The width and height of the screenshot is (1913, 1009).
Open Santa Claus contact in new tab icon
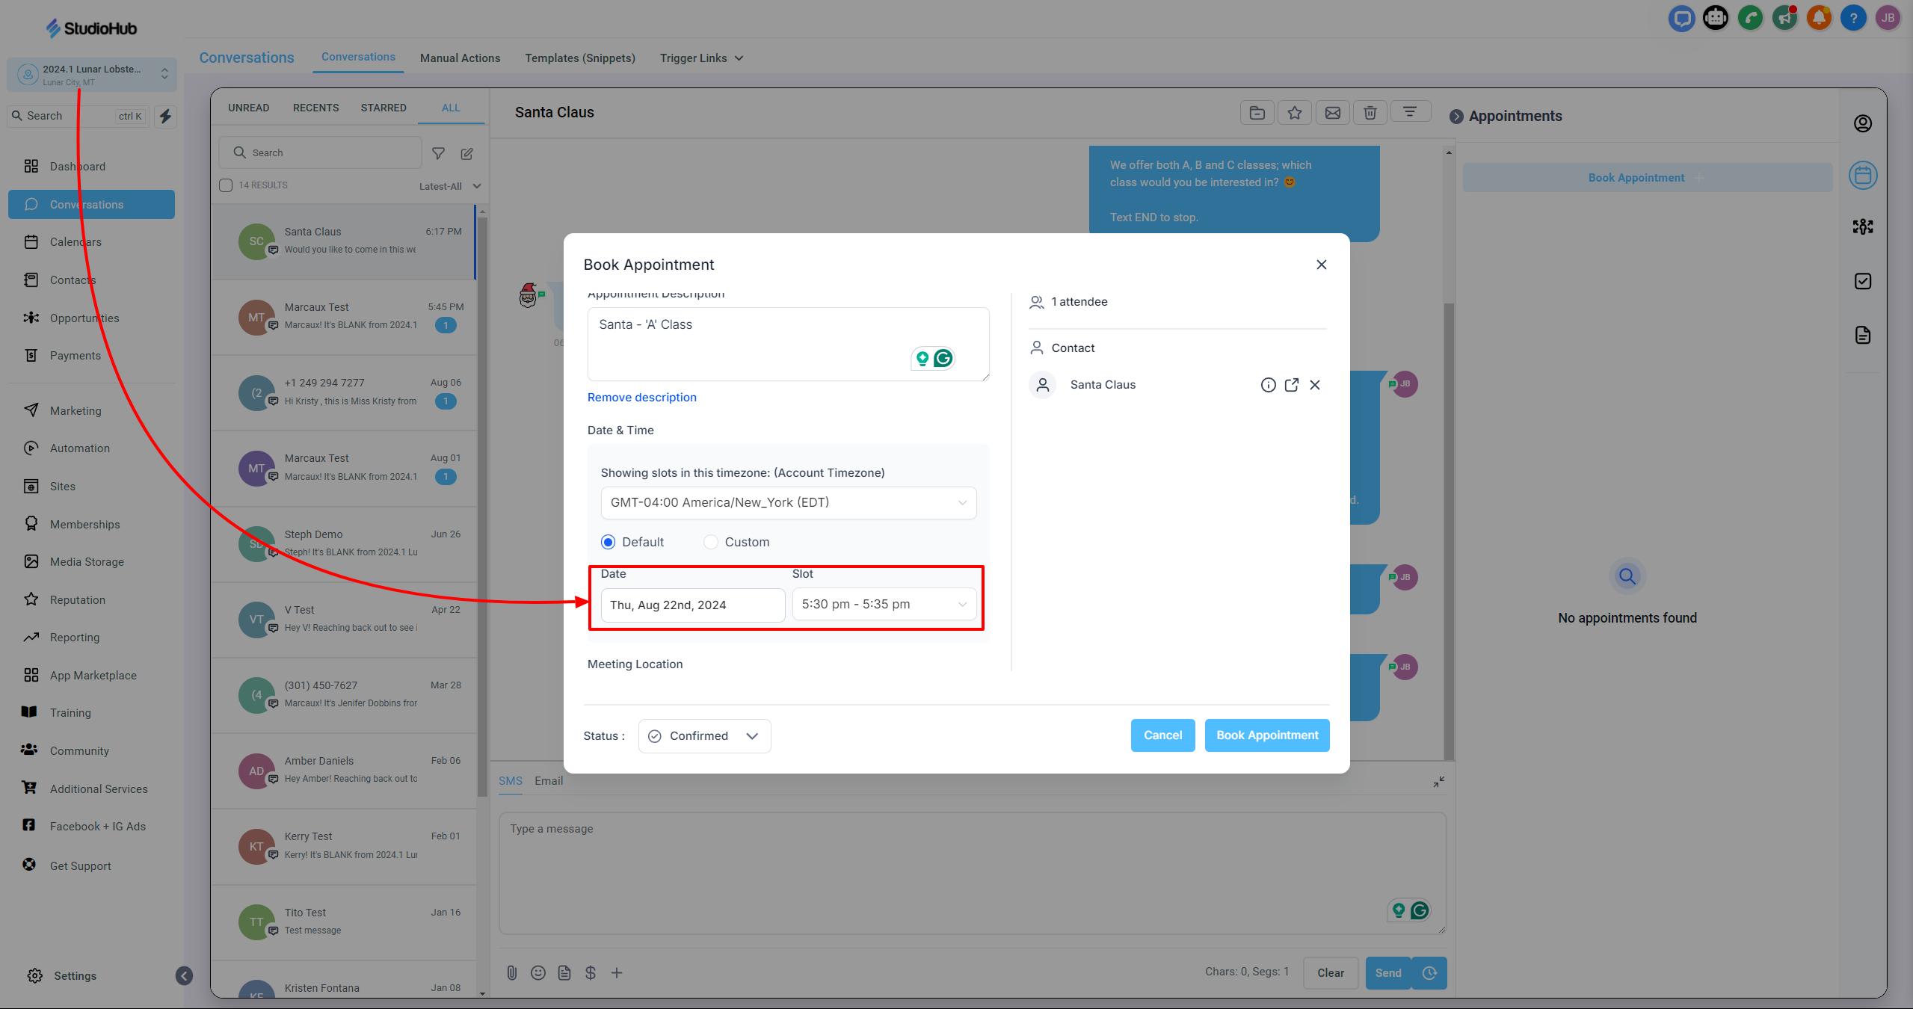(x=1291, y=385)
